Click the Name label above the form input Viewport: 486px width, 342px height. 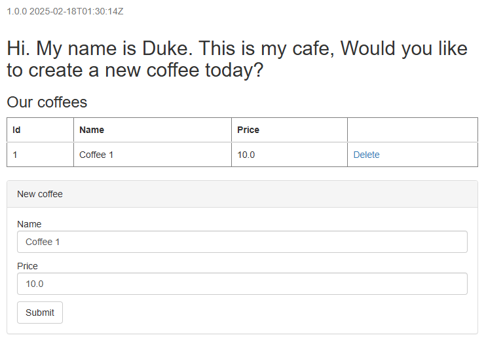(x=29, y=224)
